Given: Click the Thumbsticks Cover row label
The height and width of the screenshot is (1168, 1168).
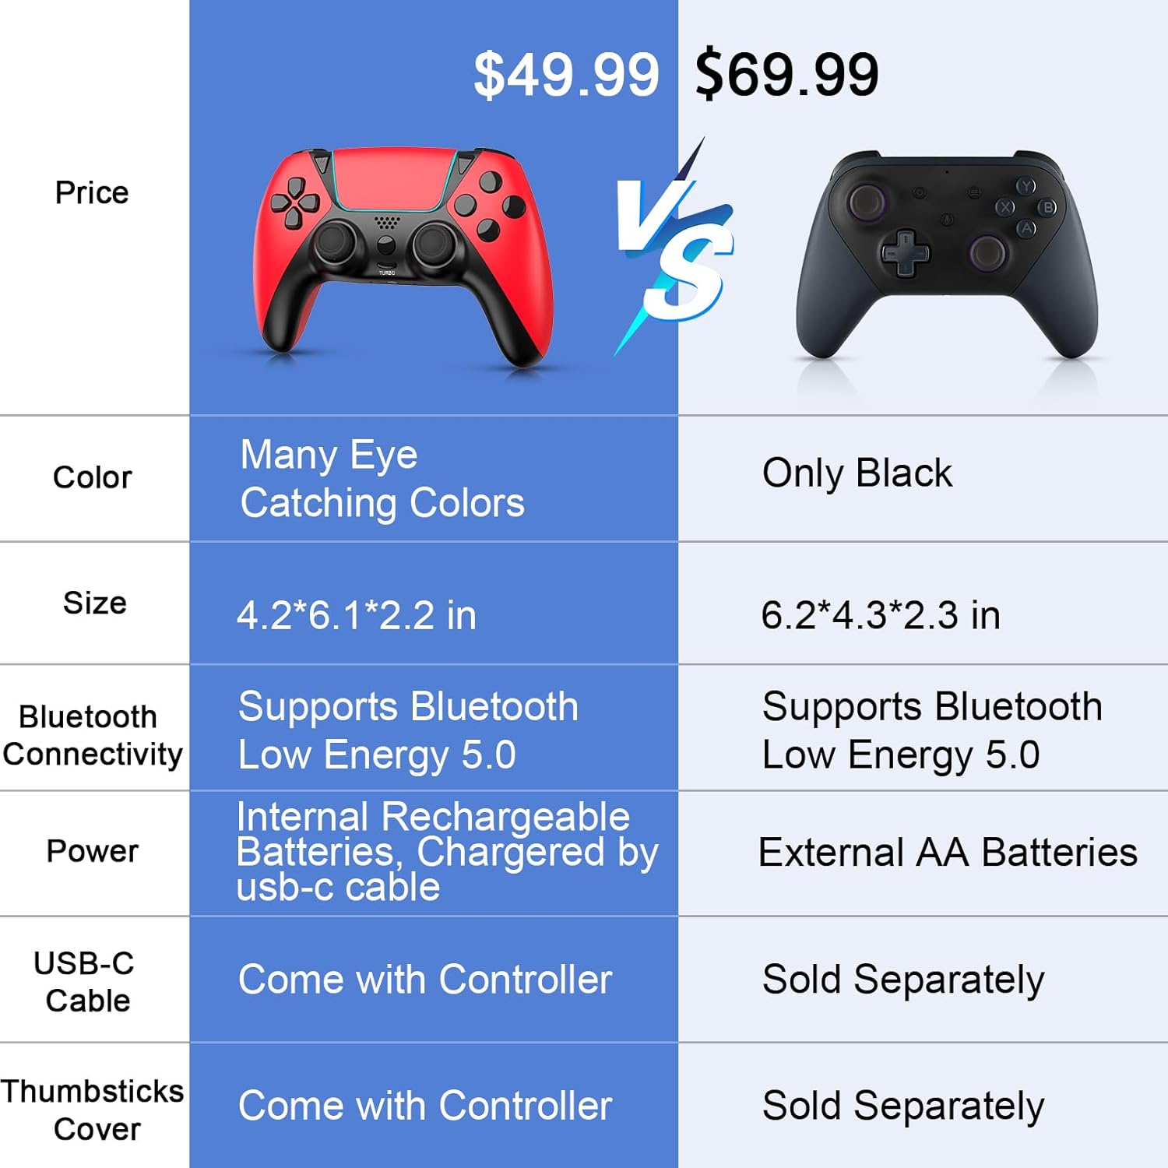Looking at the screenshot, I should [93, 1110].
